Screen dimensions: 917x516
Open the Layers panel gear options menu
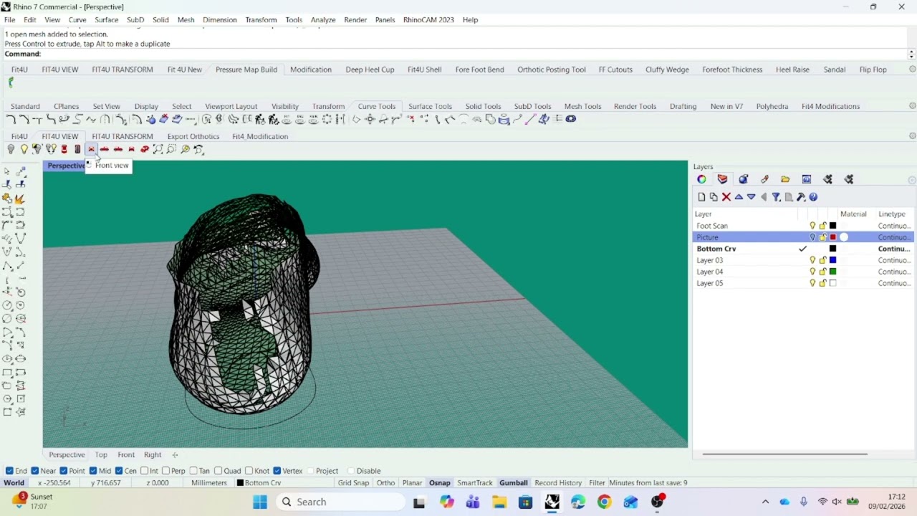point(912,180)
